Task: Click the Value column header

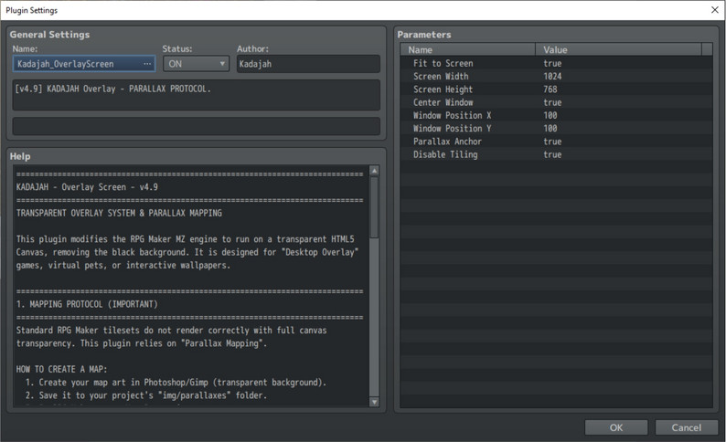Action: pyautogui.click(x=619, y=49)
